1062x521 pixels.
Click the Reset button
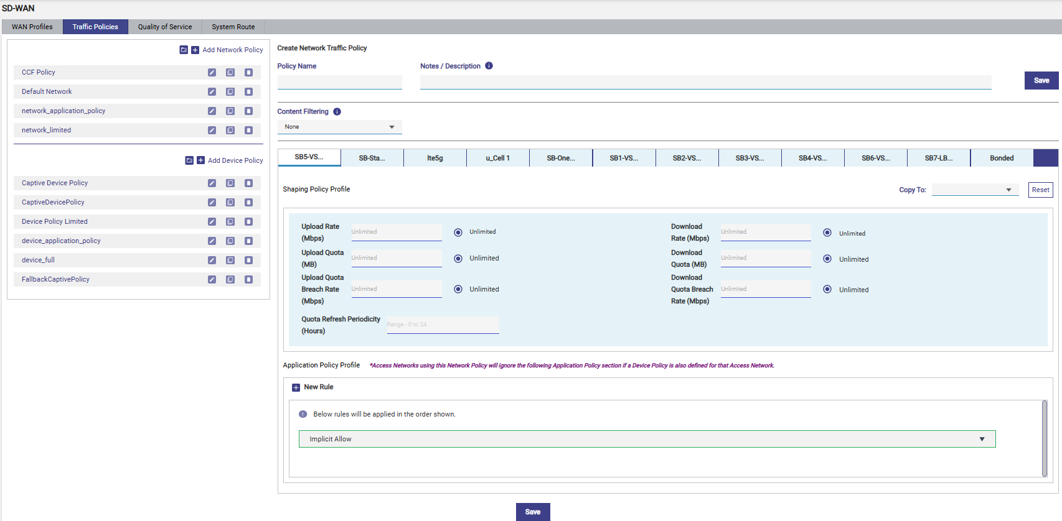coord(1040,190)
